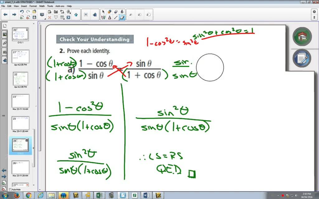The height and width of the screenshot is (199, 319).
Task: Open the add-ons puzzle piece
Action: tap(95, 14)
